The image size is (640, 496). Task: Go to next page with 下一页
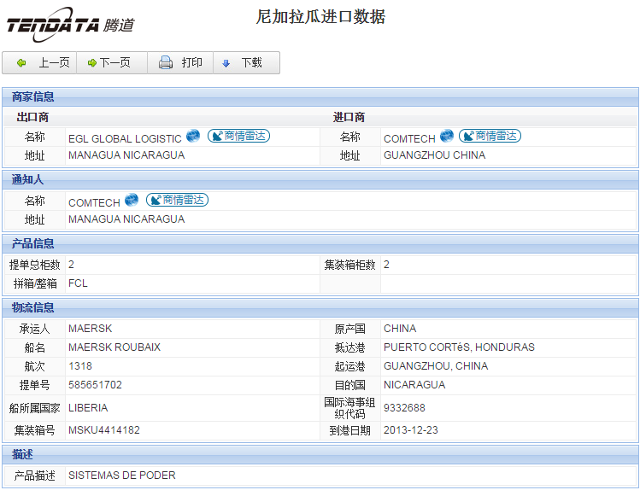coord(109,63)
